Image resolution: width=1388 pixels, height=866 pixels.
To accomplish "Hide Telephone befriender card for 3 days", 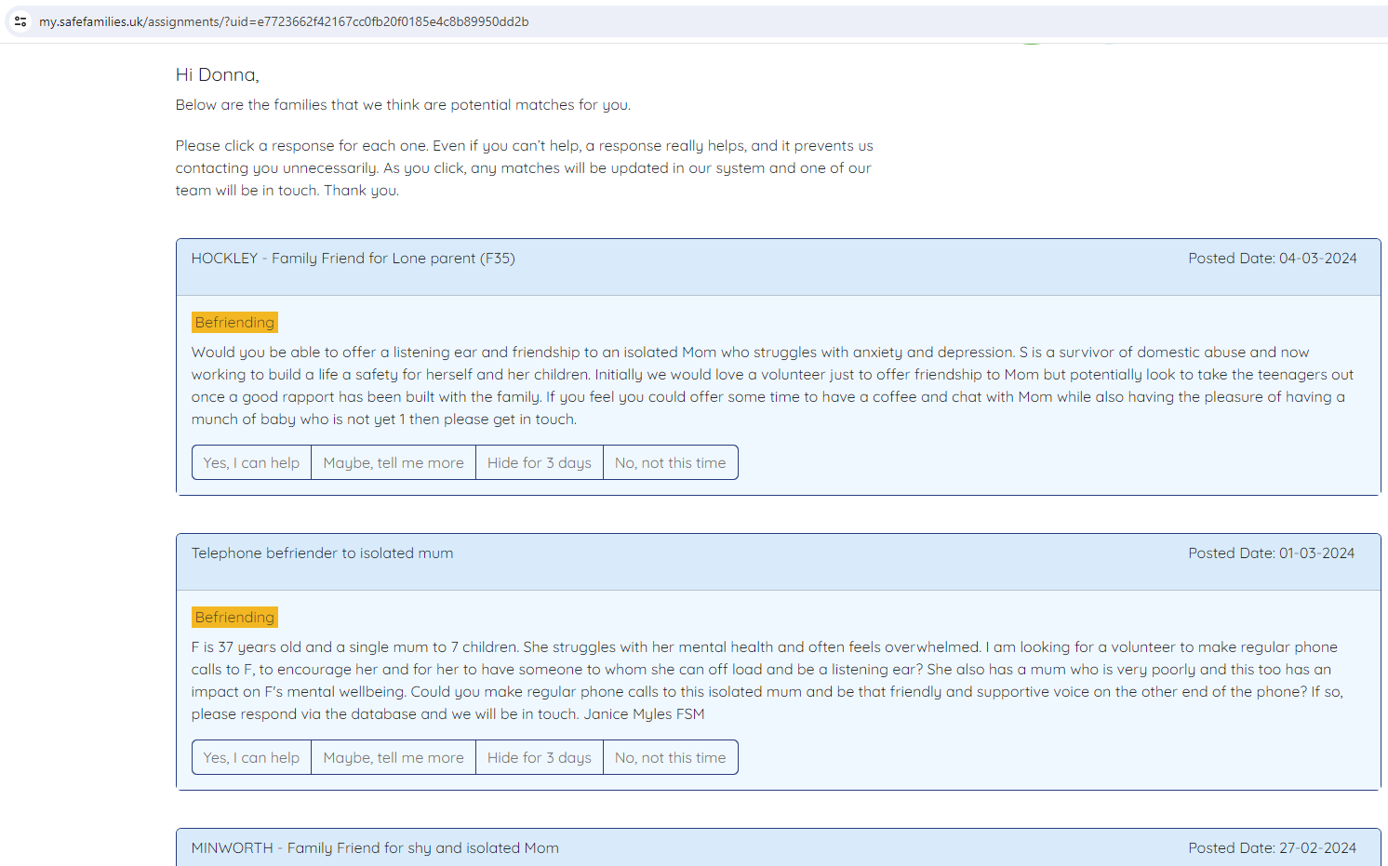I will click(540, 757).
